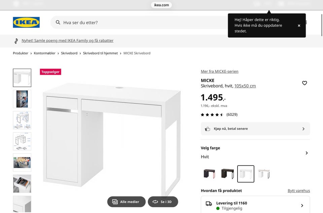
Task: Expand Kjøp nå, betal senere arrow
Action: click(303, 129)
